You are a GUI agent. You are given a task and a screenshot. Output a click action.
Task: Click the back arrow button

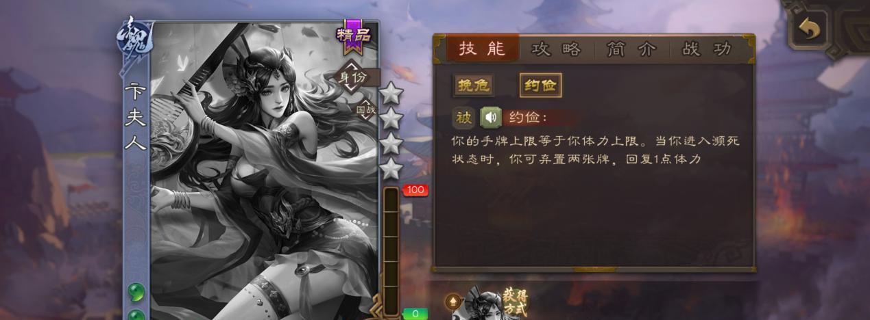tap(808, 28)
